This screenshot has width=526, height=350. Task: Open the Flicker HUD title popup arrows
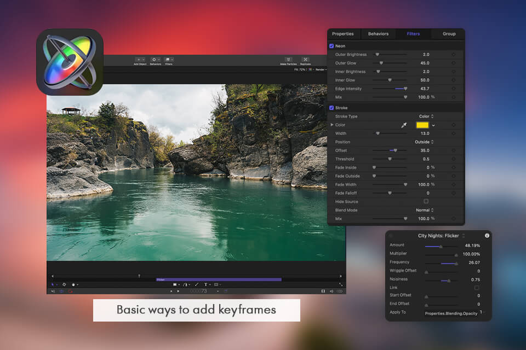pos(464,236)
